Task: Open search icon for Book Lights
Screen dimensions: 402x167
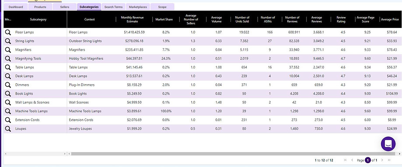Action: [8, 94]
